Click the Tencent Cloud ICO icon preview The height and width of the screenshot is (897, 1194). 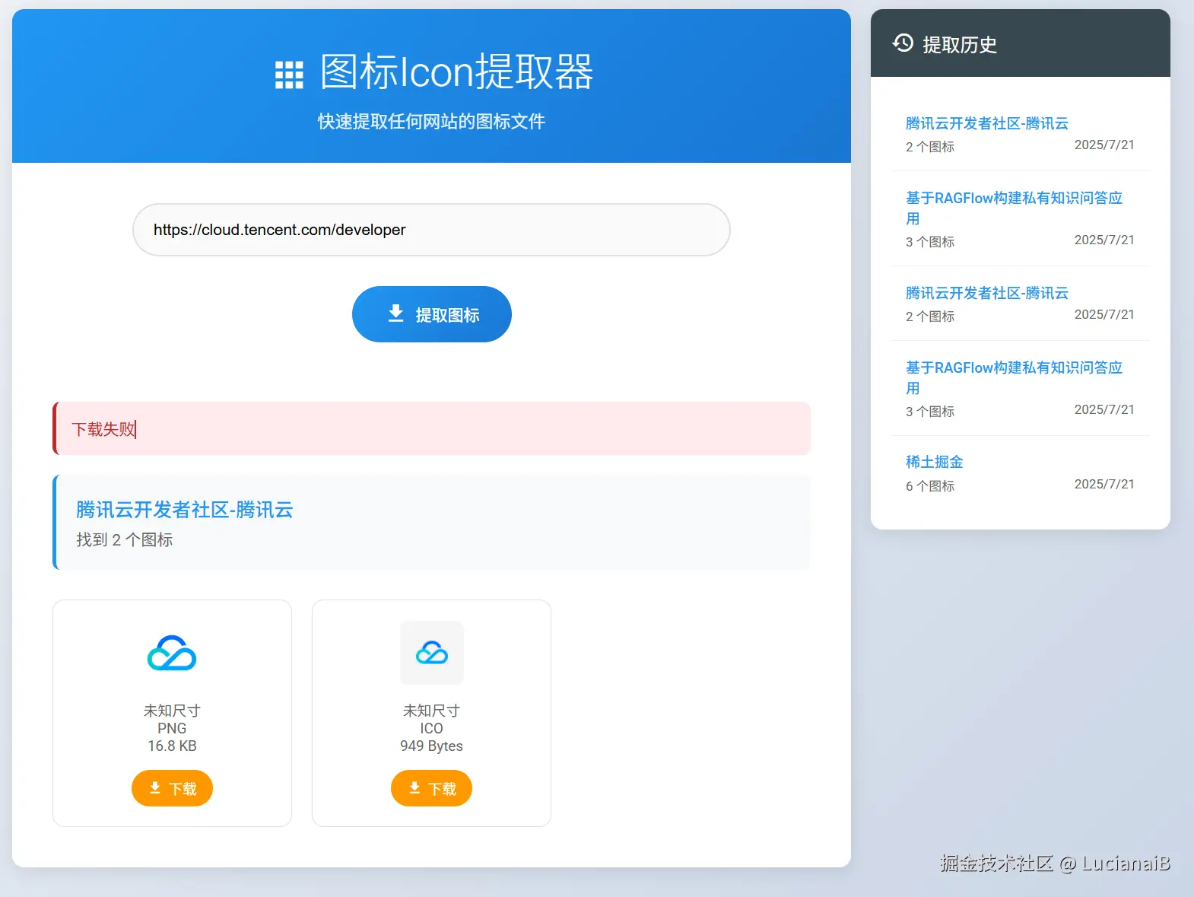click(432, 653)
